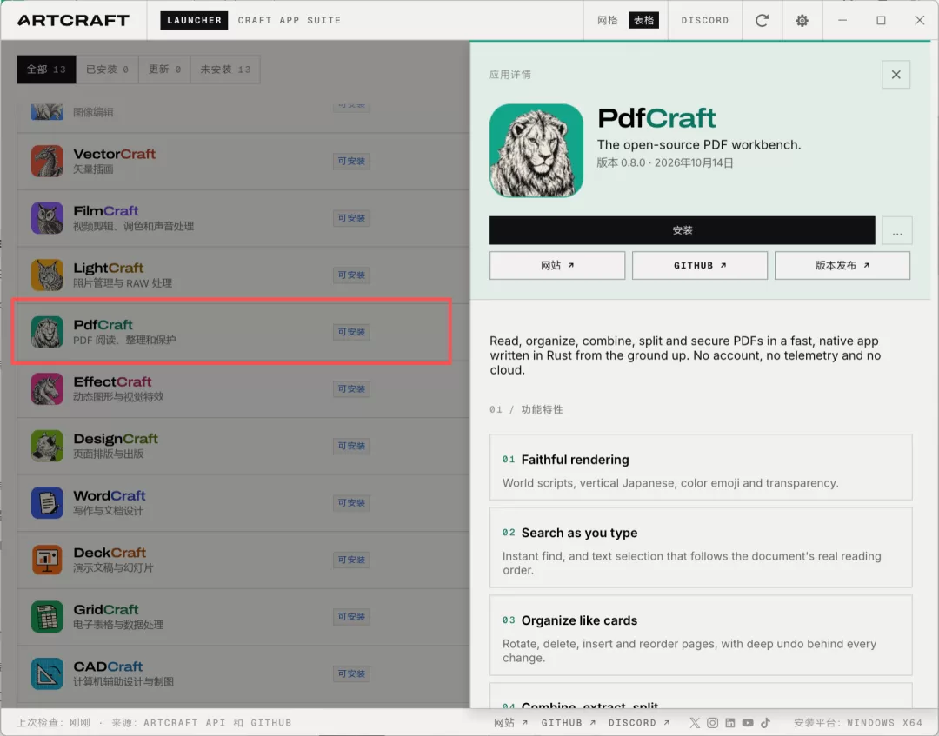Click WordCraft 可安装 status badge

pos(351,502)
